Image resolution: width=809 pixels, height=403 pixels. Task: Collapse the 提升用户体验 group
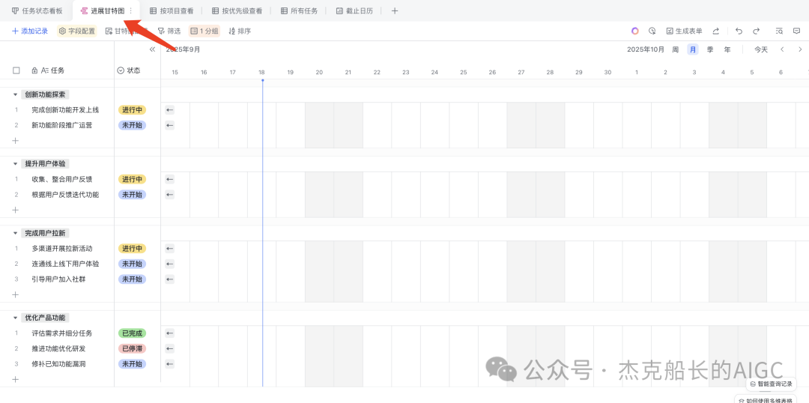[15, 163]
